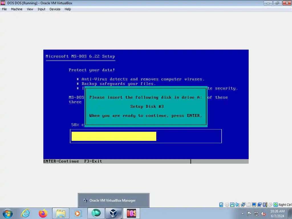Click the overlapping blue windows status icon
292x219 pixels.
click(x=259, y=205)
